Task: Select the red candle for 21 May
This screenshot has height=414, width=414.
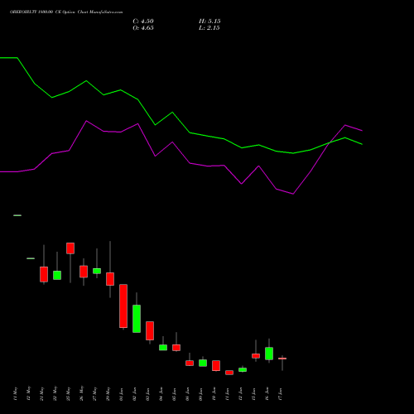Action: click(x=44, y=274)
